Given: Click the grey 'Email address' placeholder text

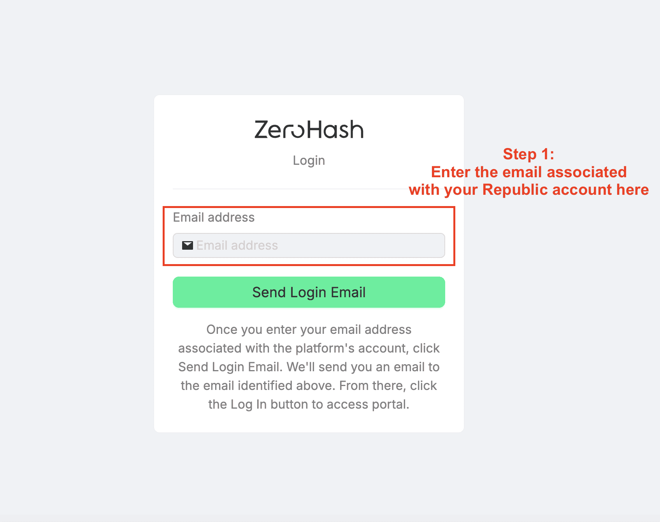Looking at the screenshot, I should click(x=237, y=245).
